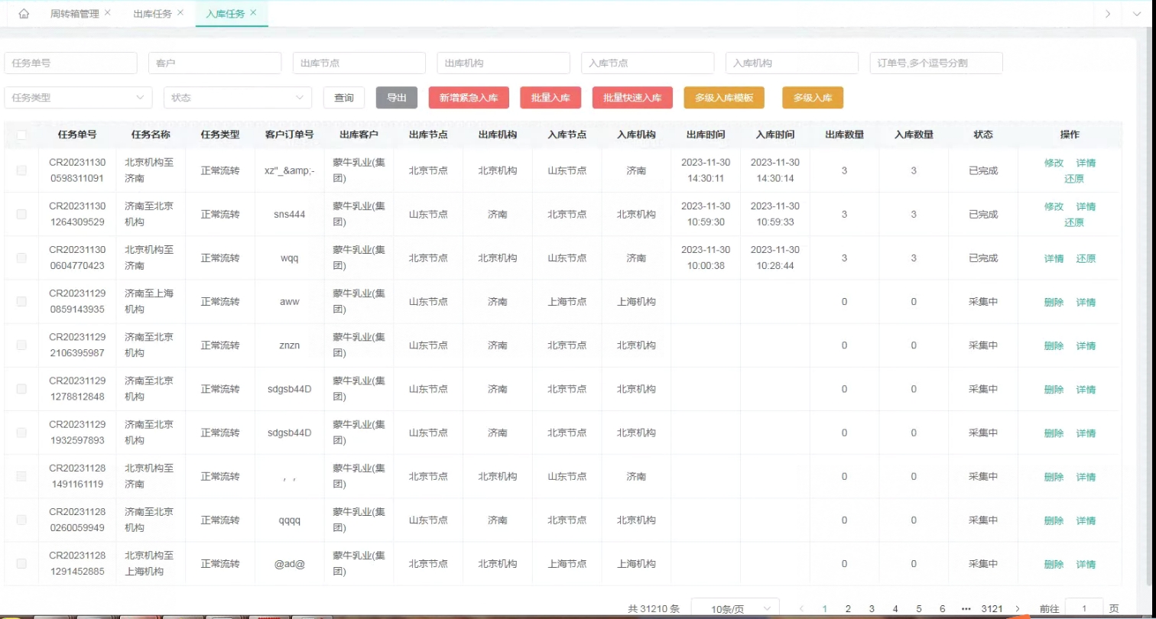Check the row CR202311300598311091
Viewport: 1156px width, 619px height.
(21, 170)
